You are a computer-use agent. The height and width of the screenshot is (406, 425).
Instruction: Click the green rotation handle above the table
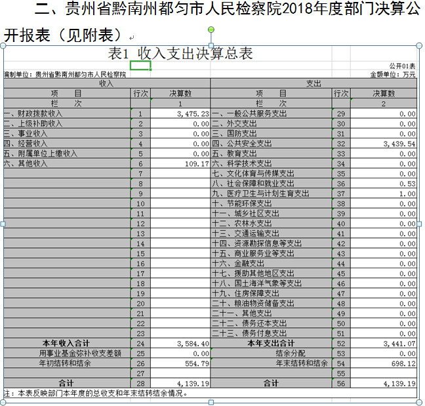pyautogui.click(x=211, y=30)
